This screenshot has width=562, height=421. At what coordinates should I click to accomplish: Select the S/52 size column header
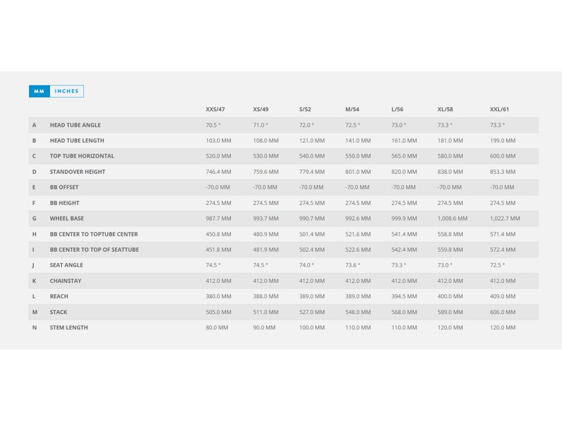pos(305,109)
